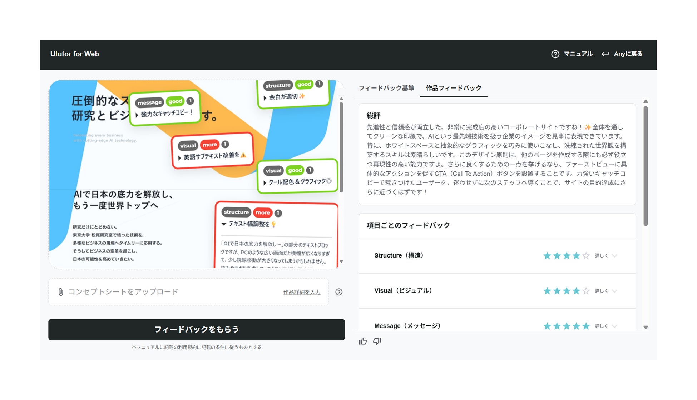Expand the クール配色＆グラフィック comment
Viewport: 697px width, 400px height.
(265, 183)
